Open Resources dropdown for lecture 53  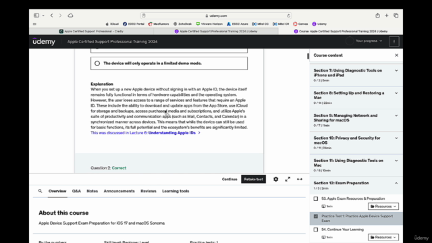point(383,207)
